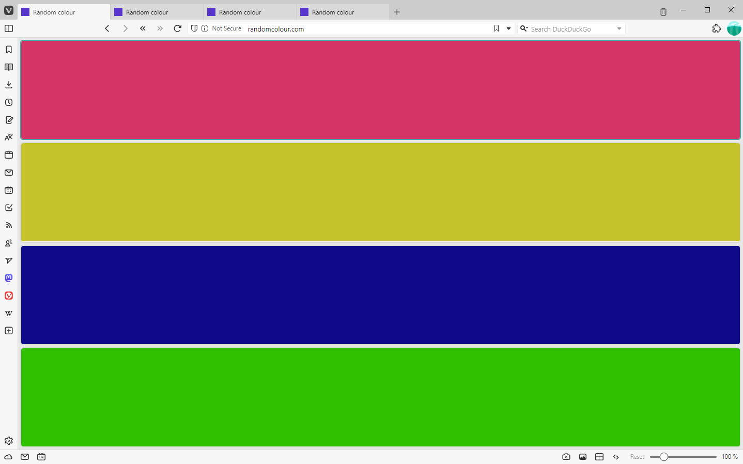Switch to the first Random colour tab

pos(64,12)
